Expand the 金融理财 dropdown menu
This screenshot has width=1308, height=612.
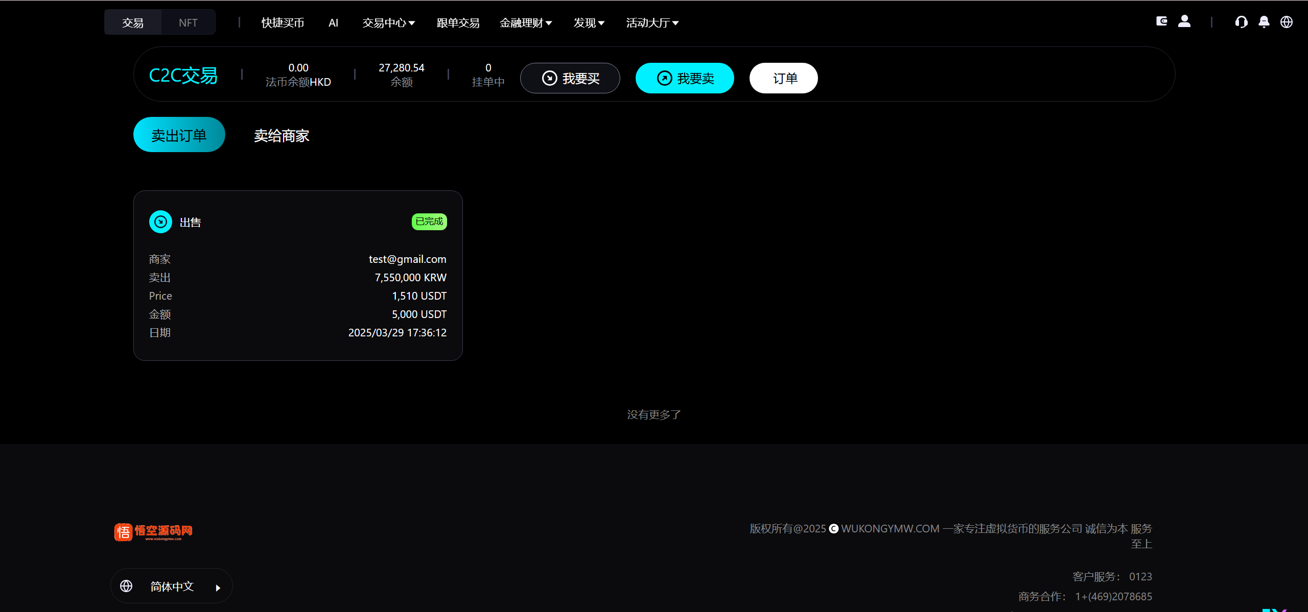point(525,23)
